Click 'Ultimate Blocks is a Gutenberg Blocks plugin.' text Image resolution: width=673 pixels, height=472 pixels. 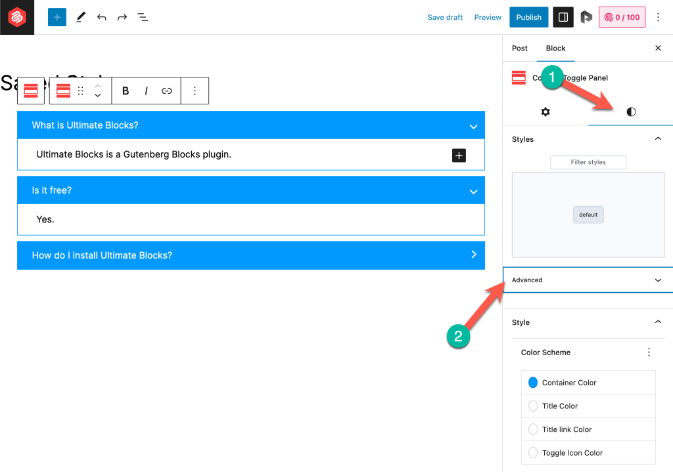(x=133, y=154)
